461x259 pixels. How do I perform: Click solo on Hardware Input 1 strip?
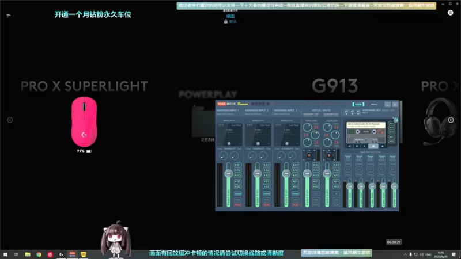tap(238, 200)
